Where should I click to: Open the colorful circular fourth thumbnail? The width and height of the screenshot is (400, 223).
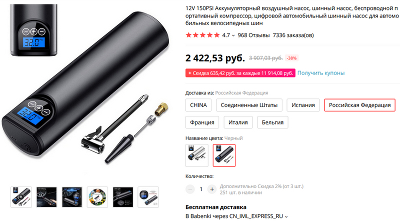click(x=97, y=197)
